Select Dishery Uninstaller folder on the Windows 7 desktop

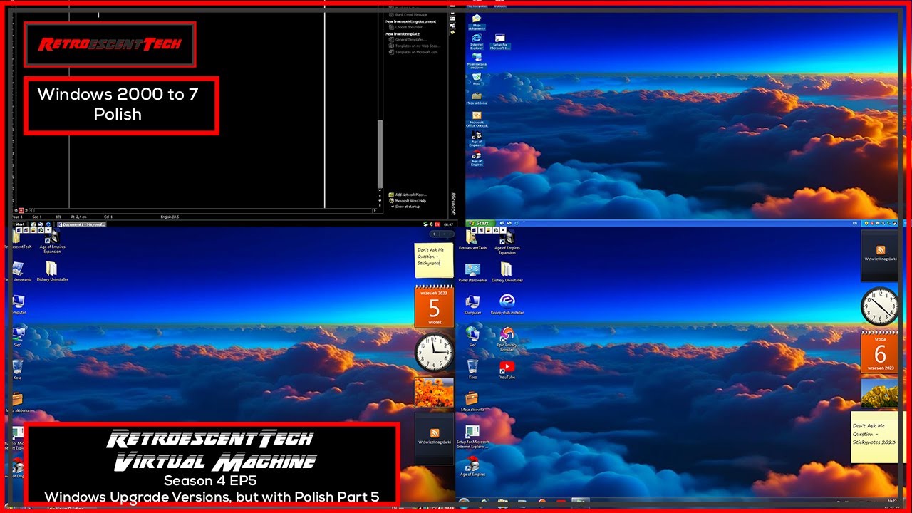pyautogui.click(x=507, y=272)
